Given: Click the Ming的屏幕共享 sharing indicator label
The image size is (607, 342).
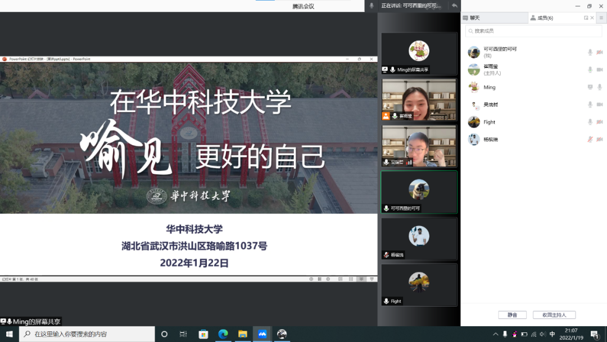Looking at the screenshot, I should pyautogui.click(x=30, y=322).
